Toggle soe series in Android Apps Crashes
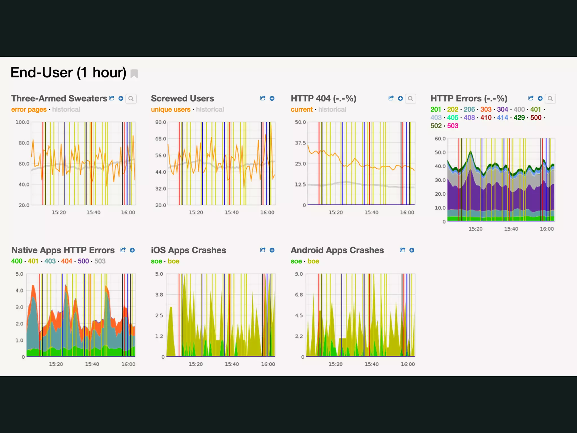 (x=296, y=261)
